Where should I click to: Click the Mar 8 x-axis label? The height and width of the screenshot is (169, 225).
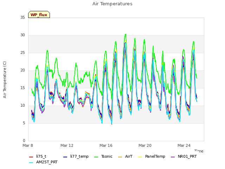coord(28,145)
